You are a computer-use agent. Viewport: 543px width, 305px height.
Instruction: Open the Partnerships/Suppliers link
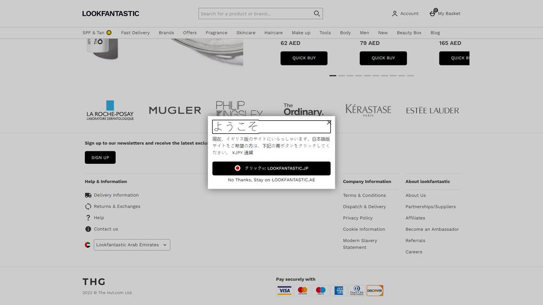click(430, 207)
